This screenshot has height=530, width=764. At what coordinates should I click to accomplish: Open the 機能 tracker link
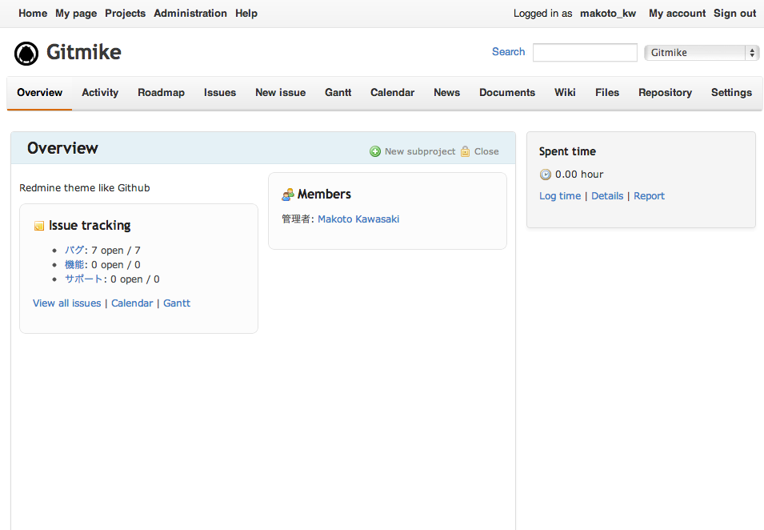coord(74,265)
